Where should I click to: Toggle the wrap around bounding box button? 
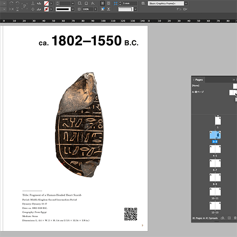click(109, 3)
